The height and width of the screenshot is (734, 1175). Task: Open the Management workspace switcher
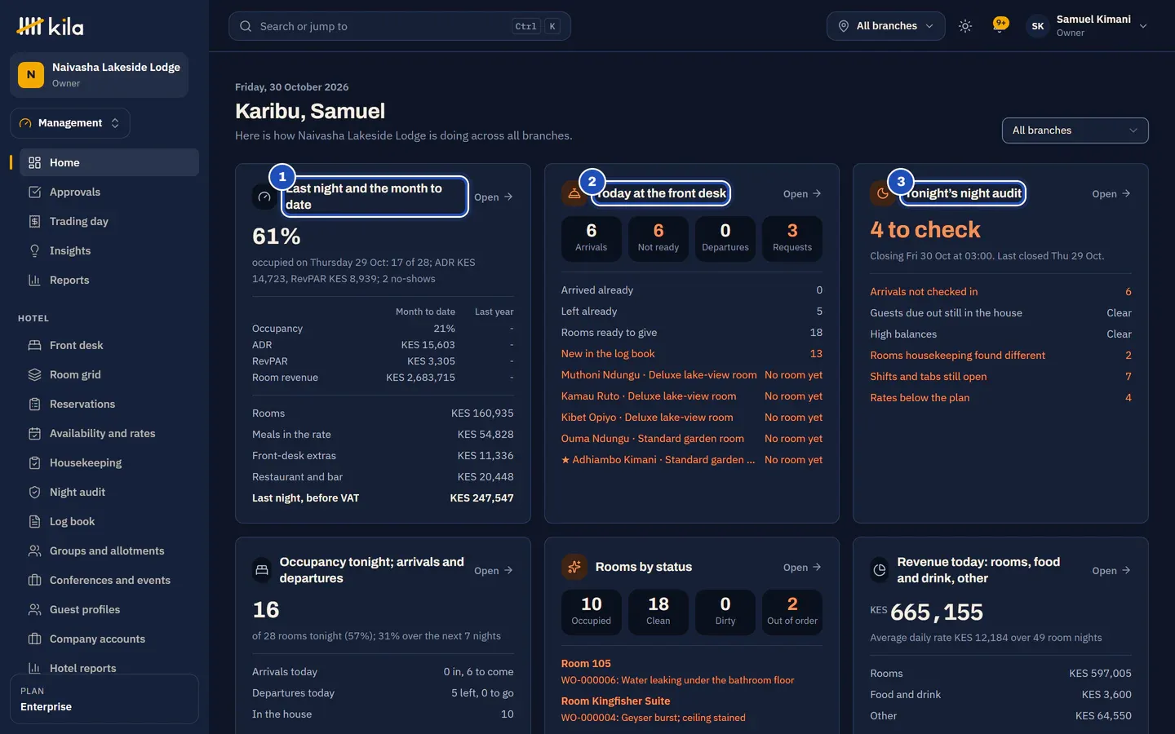(x=70, y=123)
